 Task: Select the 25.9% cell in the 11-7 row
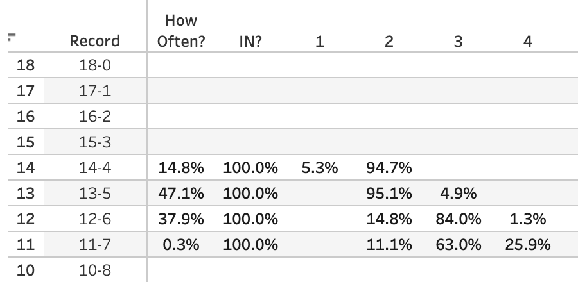tap(528, 245)
